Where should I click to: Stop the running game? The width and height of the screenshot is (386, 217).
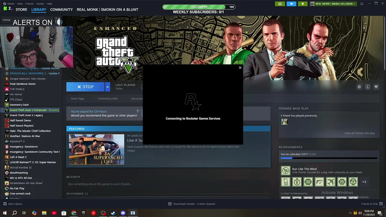85,87
